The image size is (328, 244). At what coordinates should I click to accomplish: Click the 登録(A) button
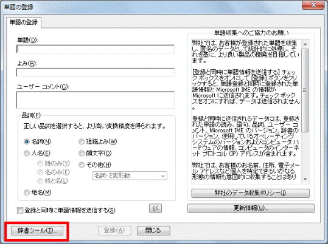pyautogui.click(x=114, y=231)
